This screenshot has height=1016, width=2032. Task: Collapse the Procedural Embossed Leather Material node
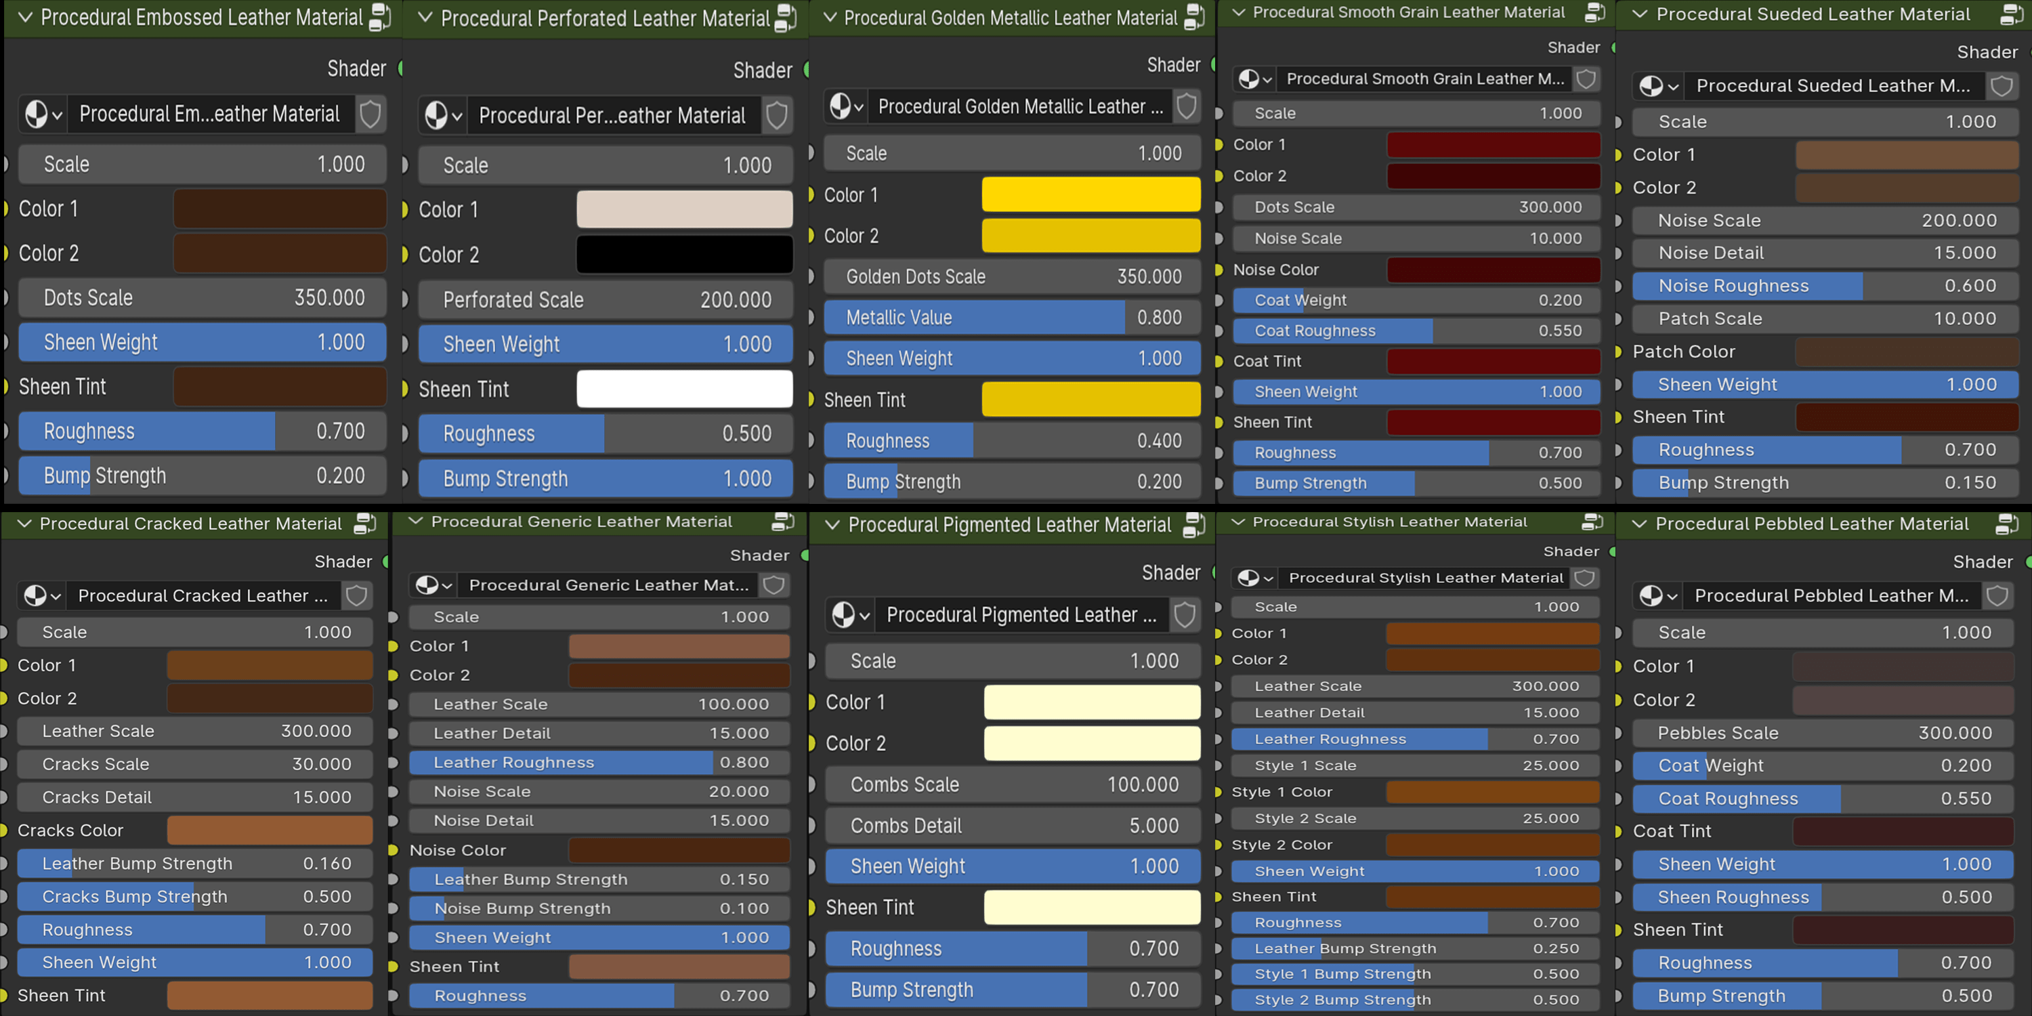point(26,18)
